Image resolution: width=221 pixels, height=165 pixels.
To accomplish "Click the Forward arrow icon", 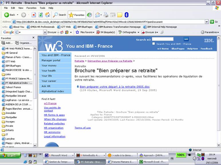I will pos(23,15).
